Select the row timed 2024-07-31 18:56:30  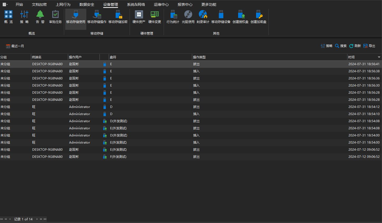click(191, 86)
